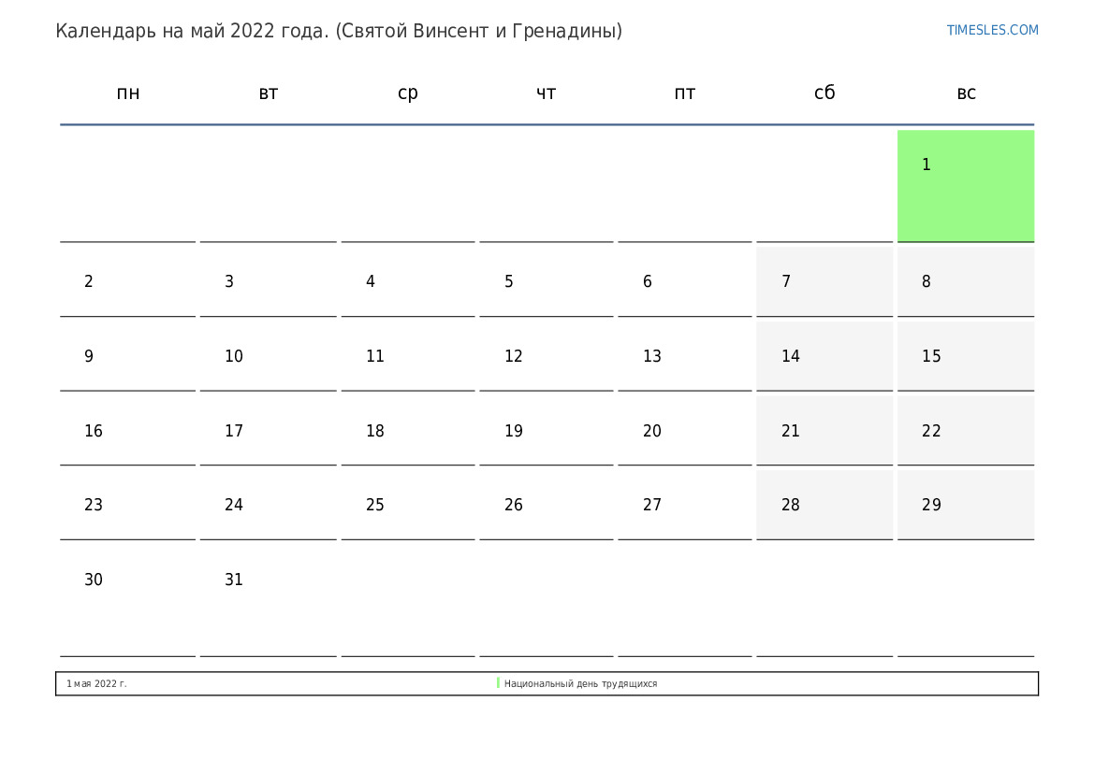This screenshot has height=773, width=1094.
Task: Select Sunday date 22
Action: click(x=966, y=430)
